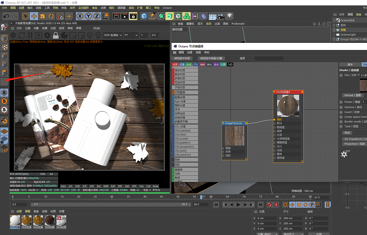Screen dimensions: 367x235
Task: Activate the Move tool in the top toolbar
Action: click(x=34, y=16)
